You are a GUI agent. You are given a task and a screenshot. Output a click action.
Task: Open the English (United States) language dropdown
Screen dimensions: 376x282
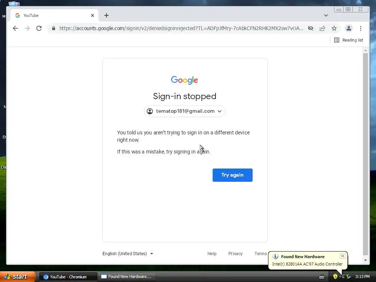point(127,254)
